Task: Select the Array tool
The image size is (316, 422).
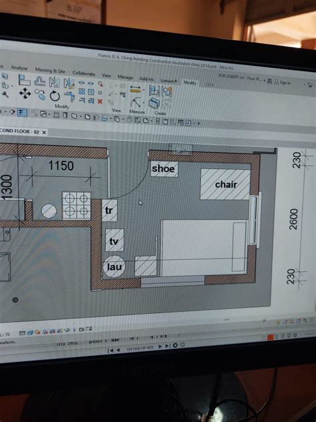Action: [x=82, y=91]
